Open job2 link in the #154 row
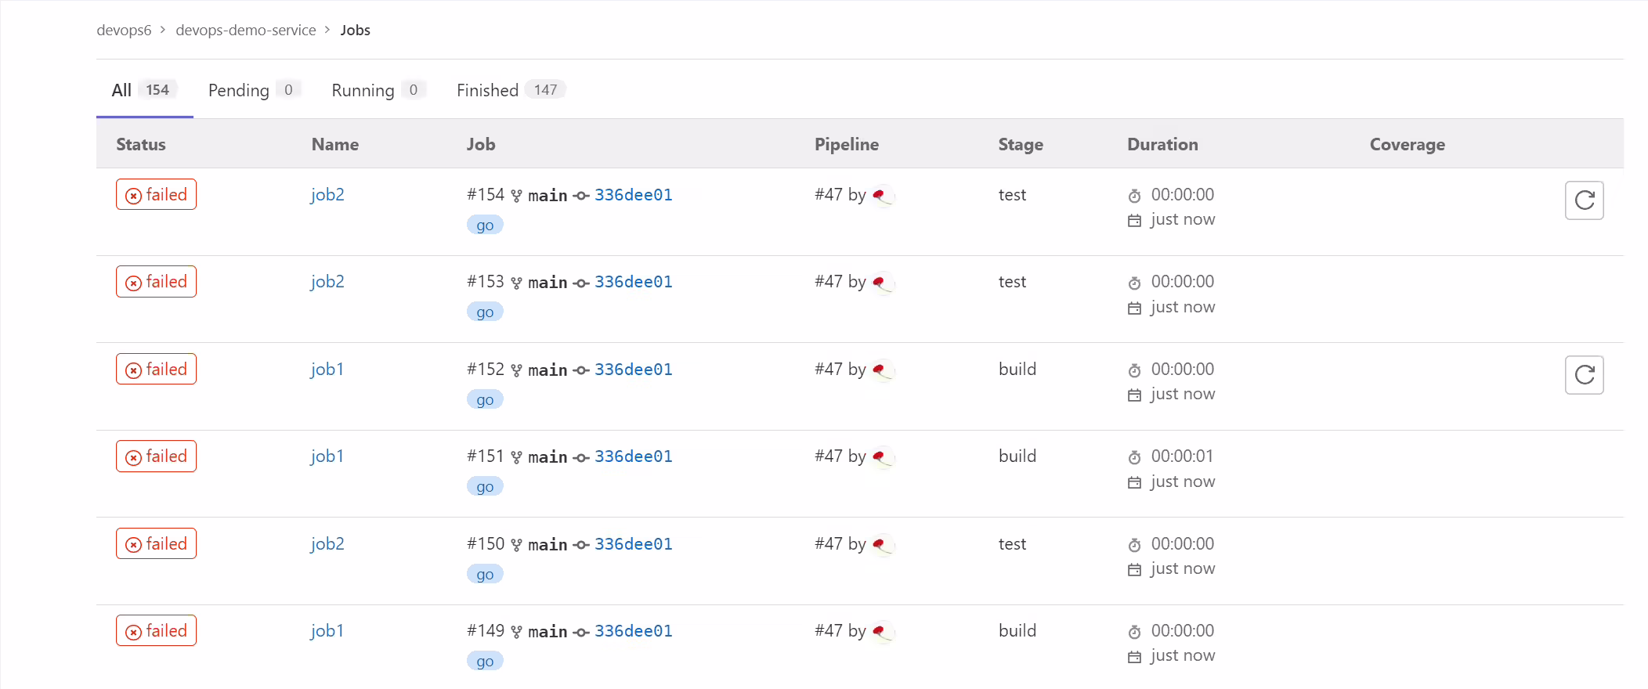Viewport: 1648px width, 689px height. (327, 194)
